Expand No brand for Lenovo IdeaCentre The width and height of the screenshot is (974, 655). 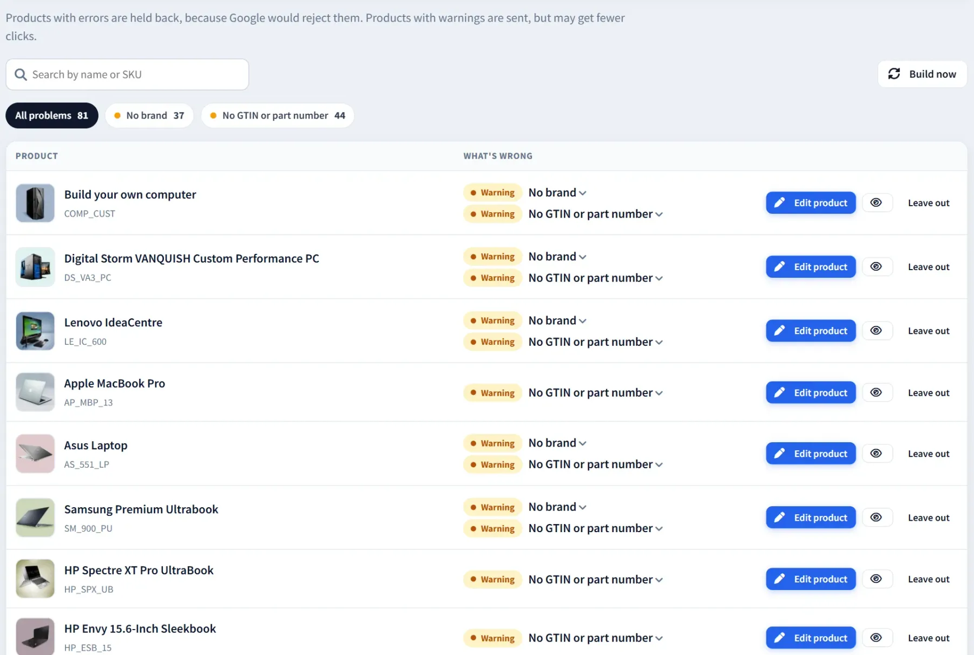(557, 320)
